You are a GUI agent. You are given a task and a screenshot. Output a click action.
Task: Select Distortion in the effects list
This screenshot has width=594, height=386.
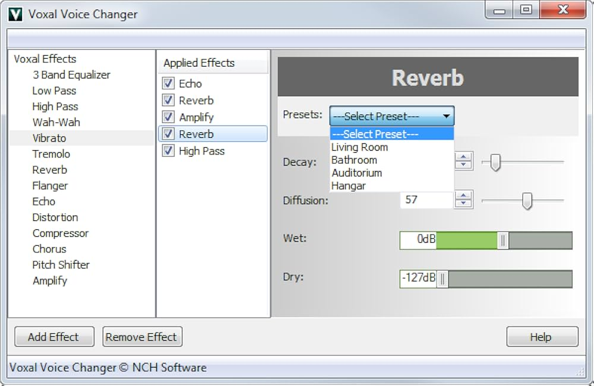(55, 217)
